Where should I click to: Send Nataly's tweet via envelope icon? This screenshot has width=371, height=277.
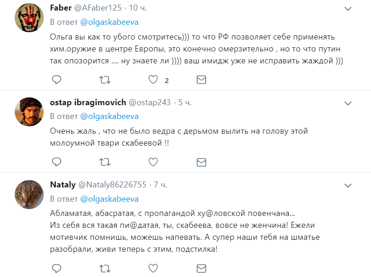pyautogui.click(x=201, y=267)
